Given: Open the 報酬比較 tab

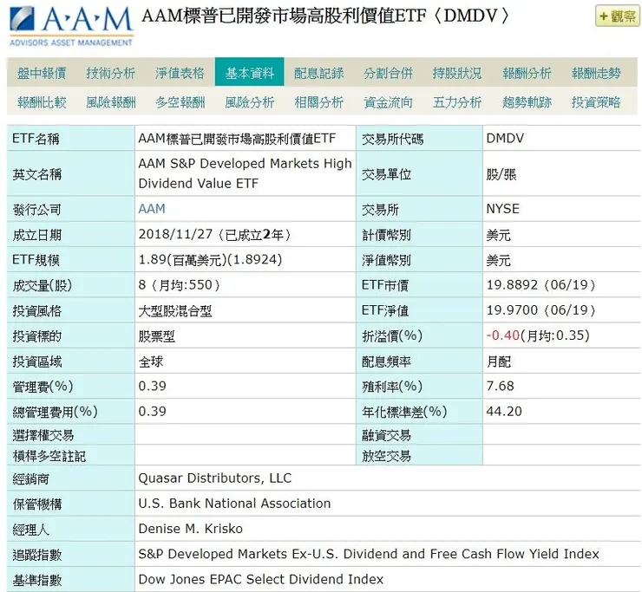Looking at the screenshot, I should pos(42,102).
